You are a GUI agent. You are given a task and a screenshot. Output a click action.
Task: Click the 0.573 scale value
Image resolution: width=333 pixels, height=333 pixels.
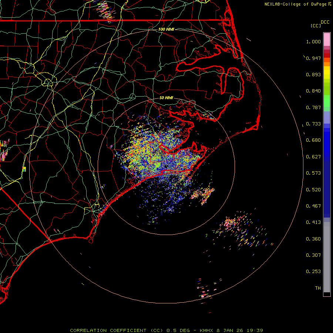click(313, 173)
